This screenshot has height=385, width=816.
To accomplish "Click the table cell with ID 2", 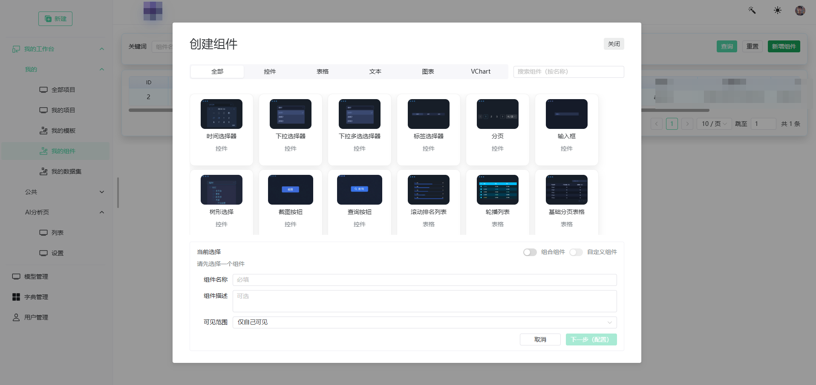I will [149, 97].
